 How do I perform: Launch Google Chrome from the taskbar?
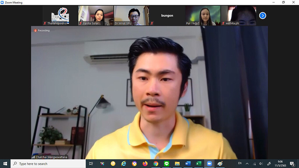[x=156, y=164]
